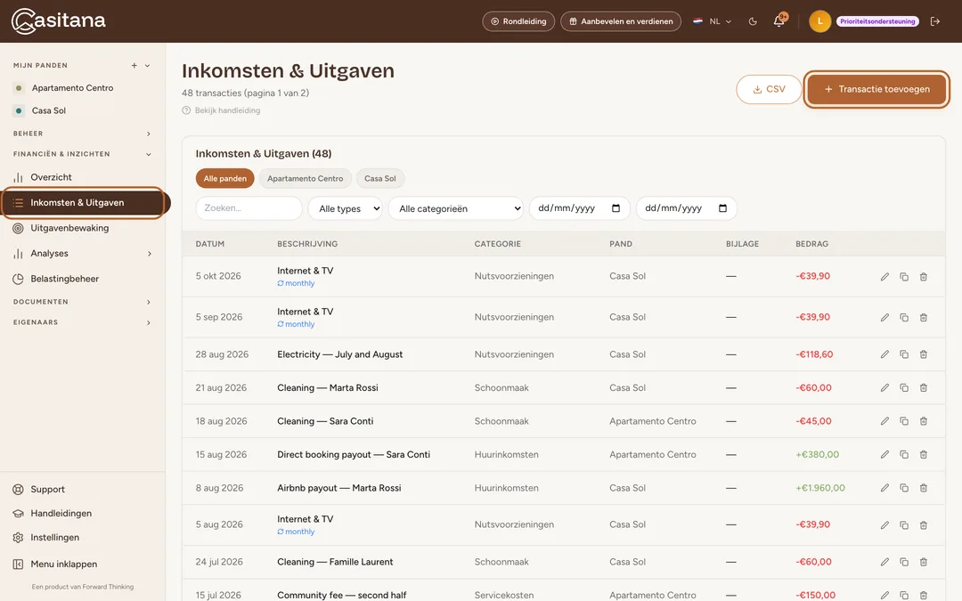Screen dimensions: 962x601
Task: Filter by Apartamento Centro chip
Action: (x=305, y=178)
